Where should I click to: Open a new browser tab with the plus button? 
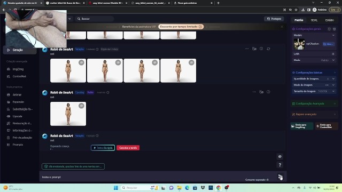pos(219,3)
